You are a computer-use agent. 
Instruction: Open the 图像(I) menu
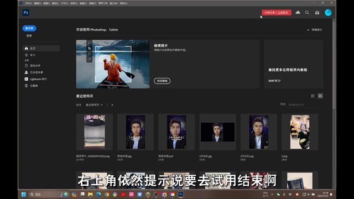[46, 3]
